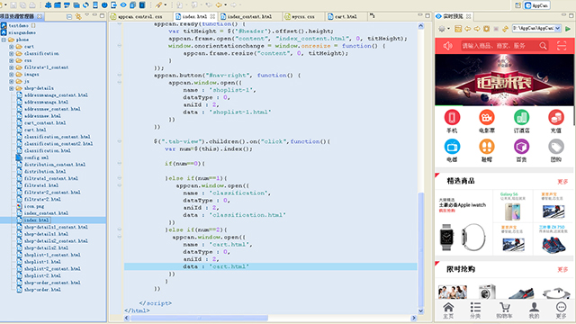
Task: Open the 分类 category list tab in the preview
Action: [475, 310]
